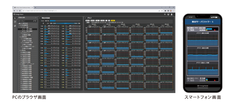Click the icon right of the tree view pencil
Viewport: 235px width, 105px height.
(36, 21)
